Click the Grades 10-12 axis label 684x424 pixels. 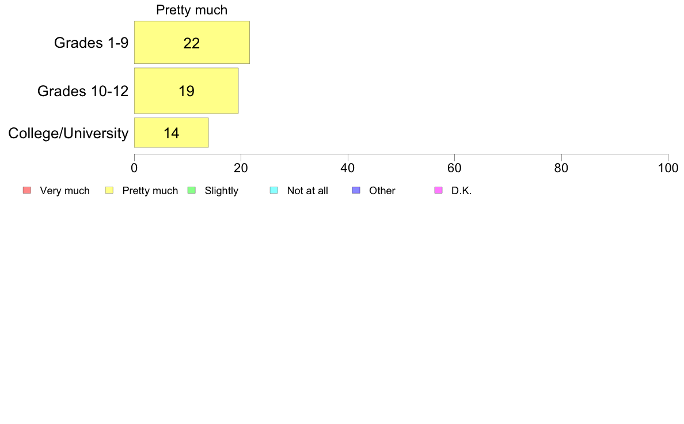[x=83, y=91]
